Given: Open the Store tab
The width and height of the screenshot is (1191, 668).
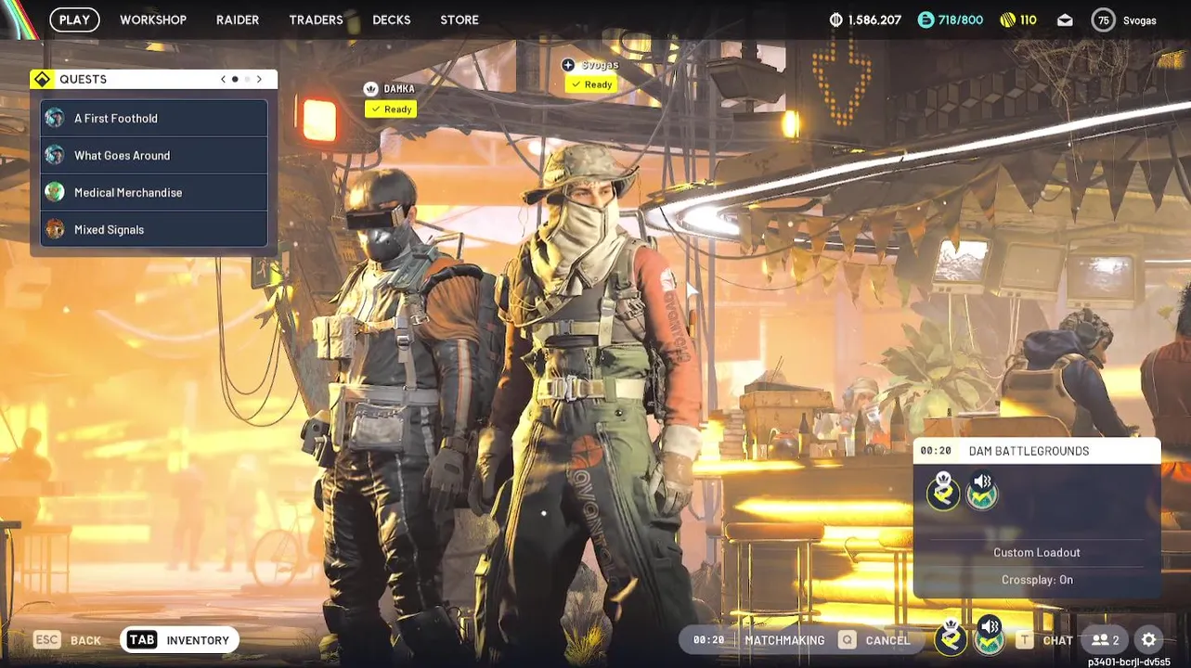Looking at the screenshot, I should [460, 19].
